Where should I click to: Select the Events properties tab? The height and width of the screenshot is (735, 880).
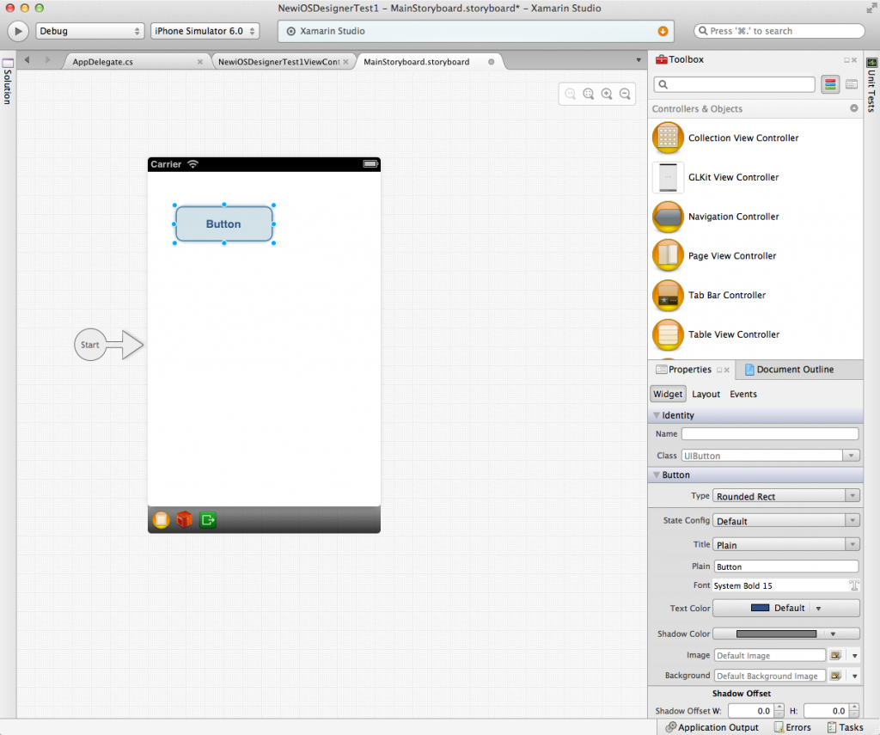pos(743,395)
